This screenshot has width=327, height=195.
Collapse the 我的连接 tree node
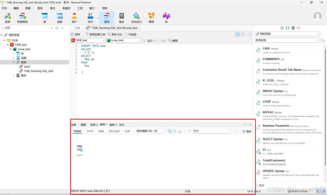(x=2, y=35)
